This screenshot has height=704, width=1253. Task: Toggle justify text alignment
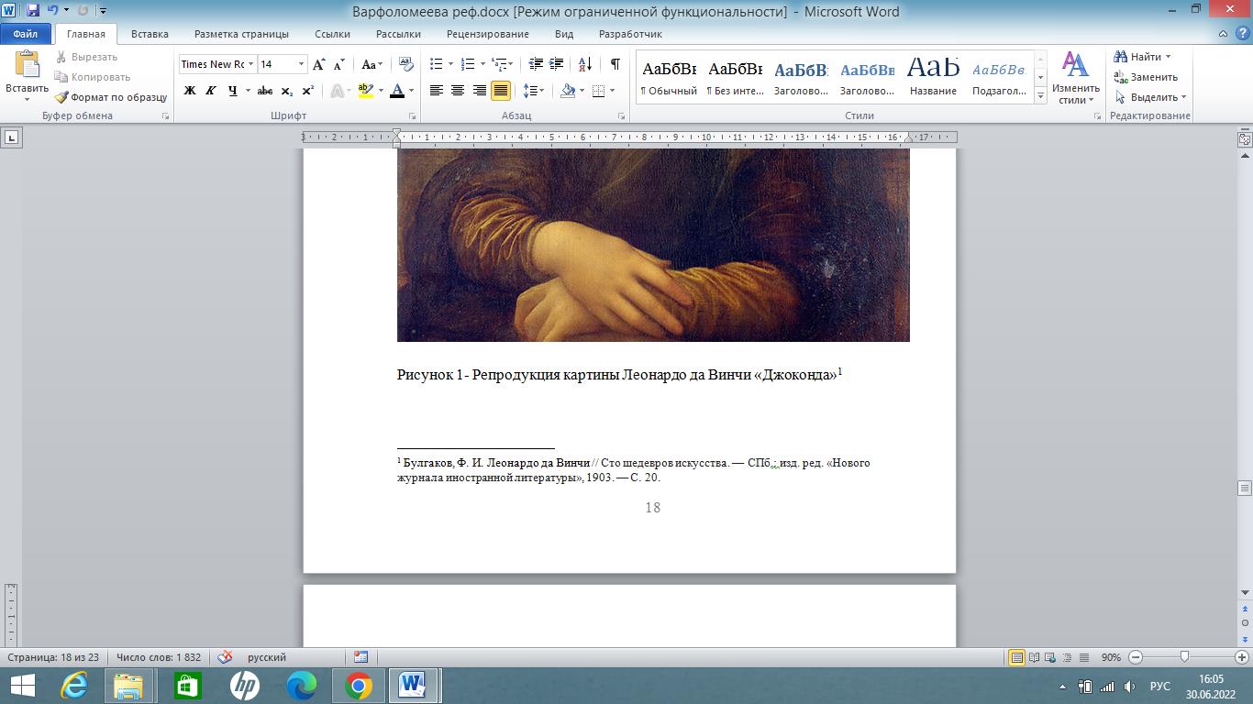pos(501,91)
